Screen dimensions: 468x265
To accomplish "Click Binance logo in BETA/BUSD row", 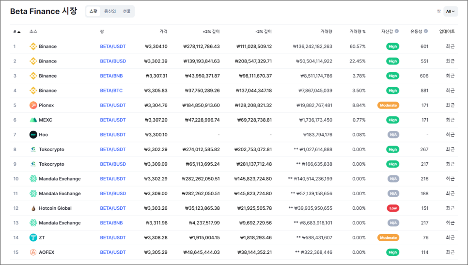I will [x=33, y=61].
